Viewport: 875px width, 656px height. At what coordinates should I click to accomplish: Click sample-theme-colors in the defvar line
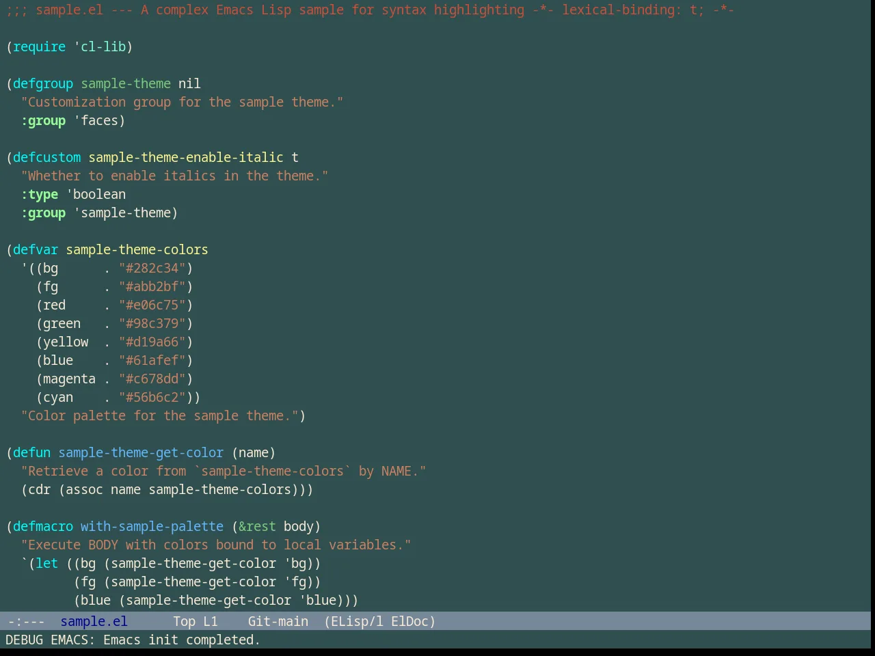(137, 249)
